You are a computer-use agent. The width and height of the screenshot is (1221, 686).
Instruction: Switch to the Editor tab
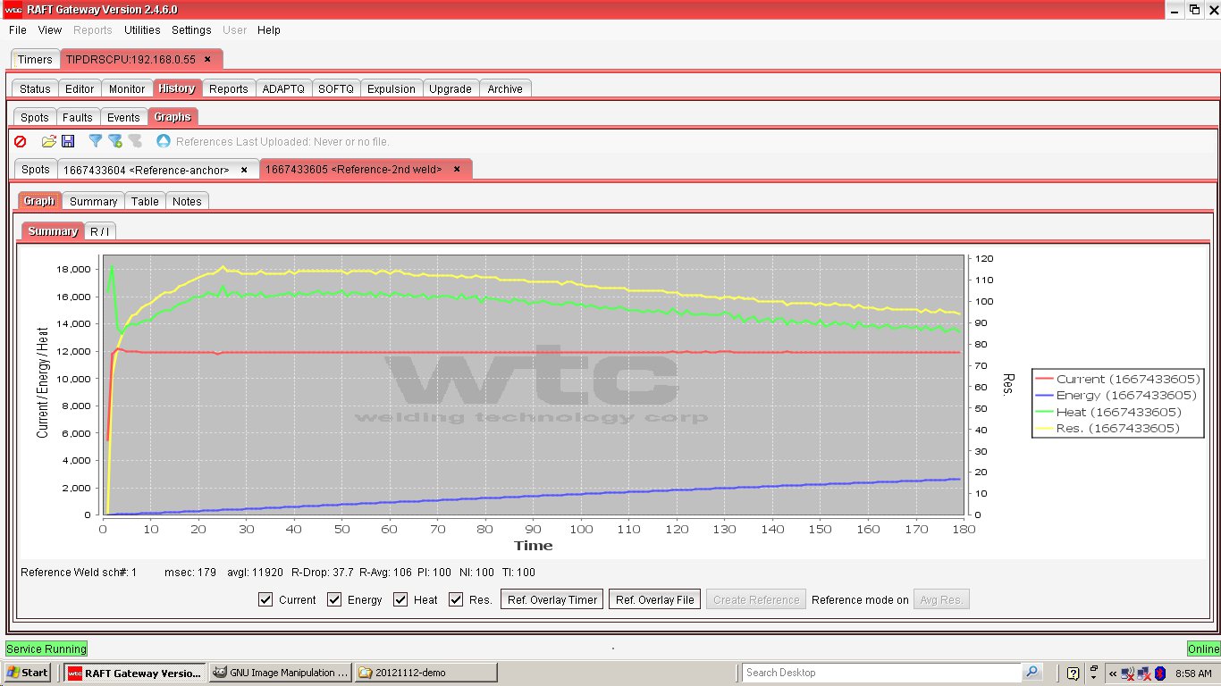(x=80, y=88)
